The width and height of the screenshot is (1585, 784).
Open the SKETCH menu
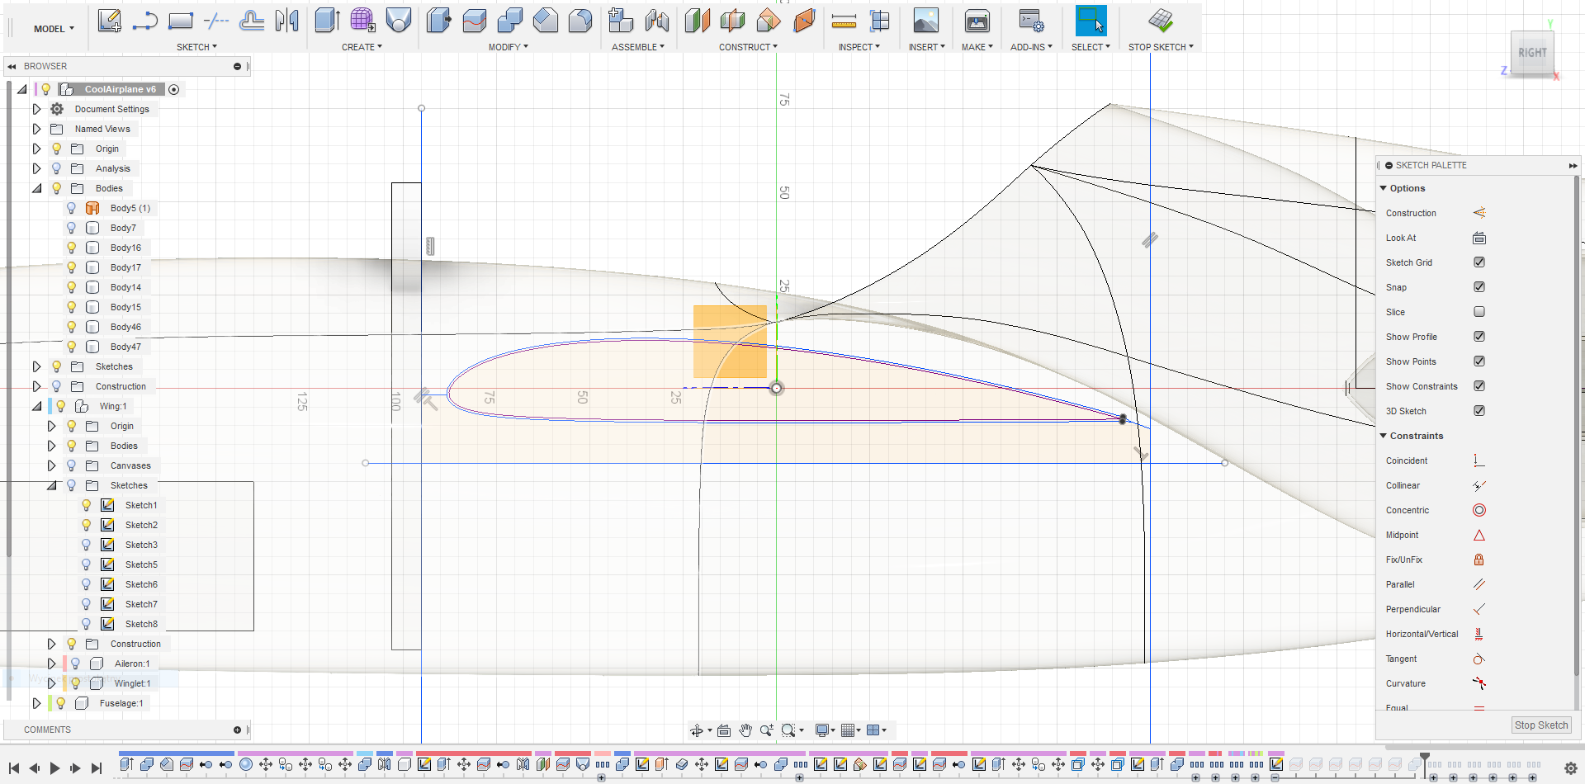pyautogui.click(x=196, y=47)
